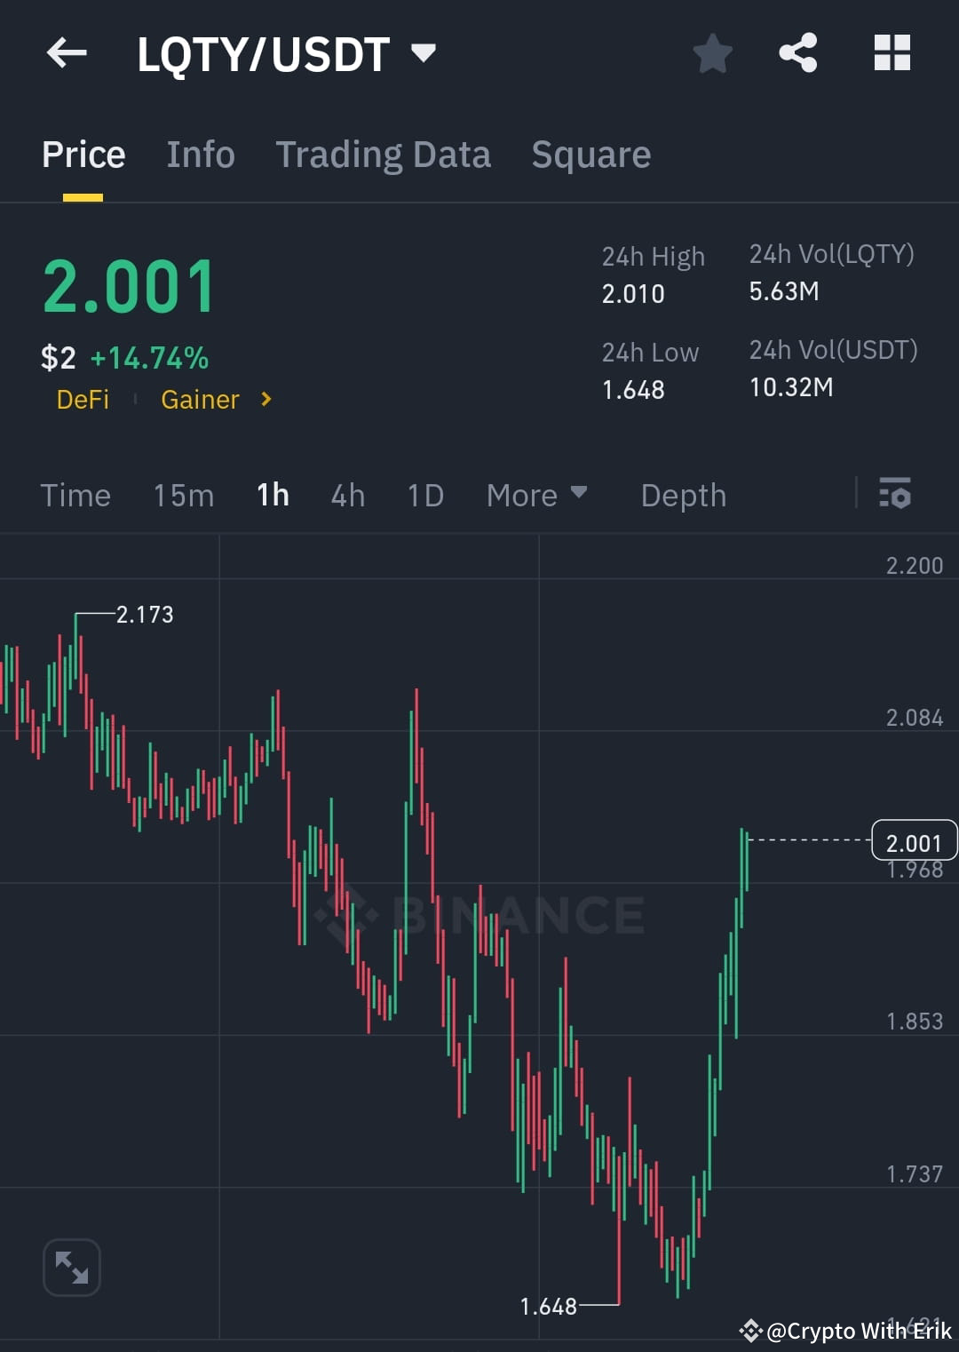Open the share options for this pair
The height and width of the screenshot is (1352, 959).
[798, 53]
